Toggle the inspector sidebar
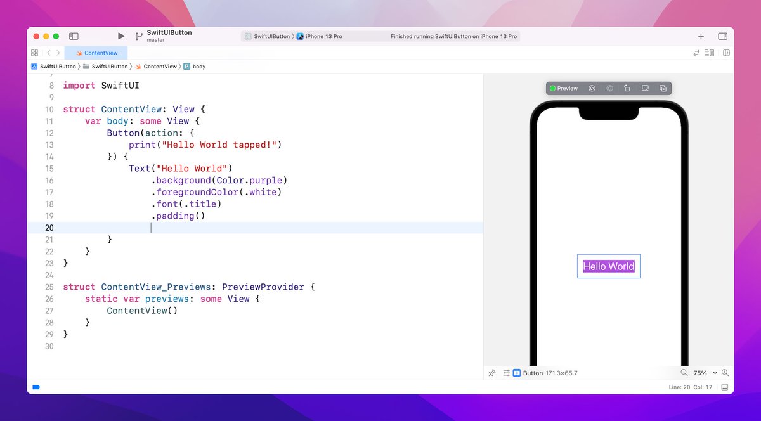 pyautogui.click(x=722, y=36)
